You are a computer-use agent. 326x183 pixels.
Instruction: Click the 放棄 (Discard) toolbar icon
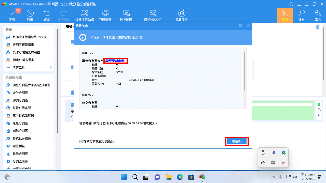click(30, 15)
